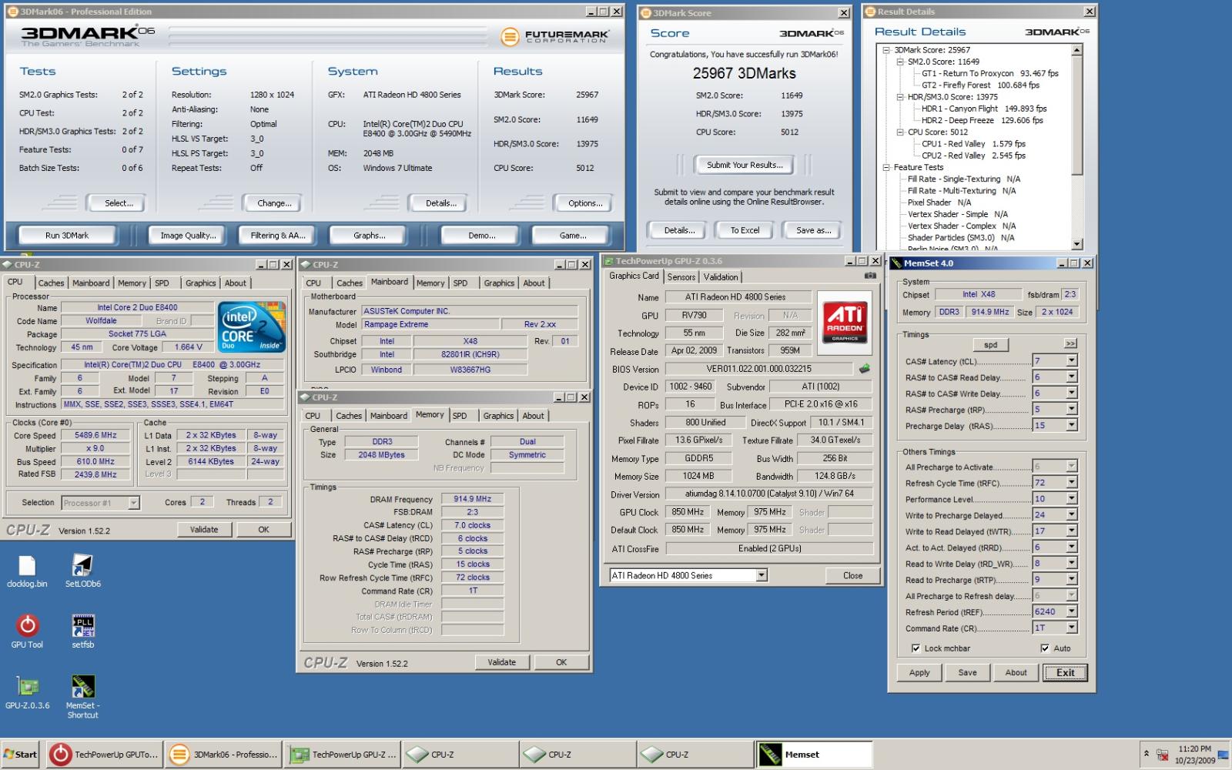Screen dimensions: 1232x770
Task: Click the MemSet expand timings arrows button
Action: pyautogui.click(x=1070, y=343)
